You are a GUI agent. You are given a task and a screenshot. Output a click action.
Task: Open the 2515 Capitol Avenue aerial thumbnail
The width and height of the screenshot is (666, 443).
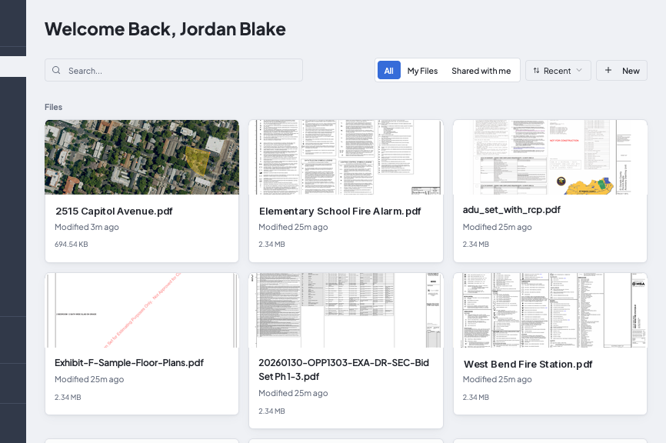tap(142, 157)
